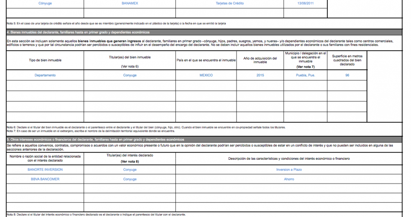Click the date field 13/06/2011

tap(305, 3)
